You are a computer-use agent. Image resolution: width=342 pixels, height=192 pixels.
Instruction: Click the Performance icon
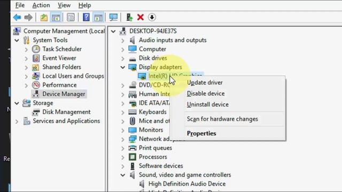(x=36, y=85)
